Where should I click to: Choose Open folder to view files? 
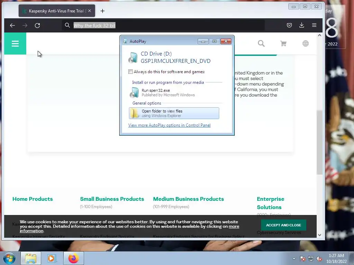(174, 113)
